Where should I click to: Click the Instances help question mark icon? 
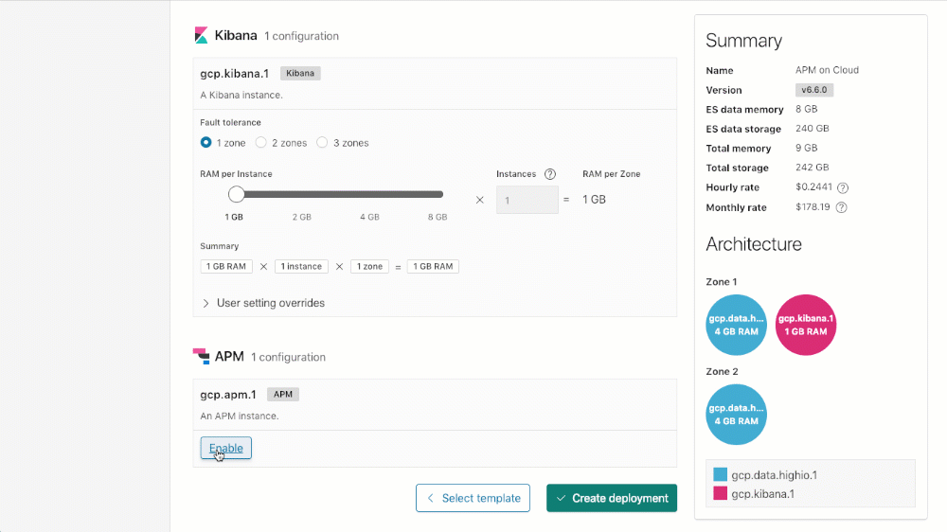point(550,174)
